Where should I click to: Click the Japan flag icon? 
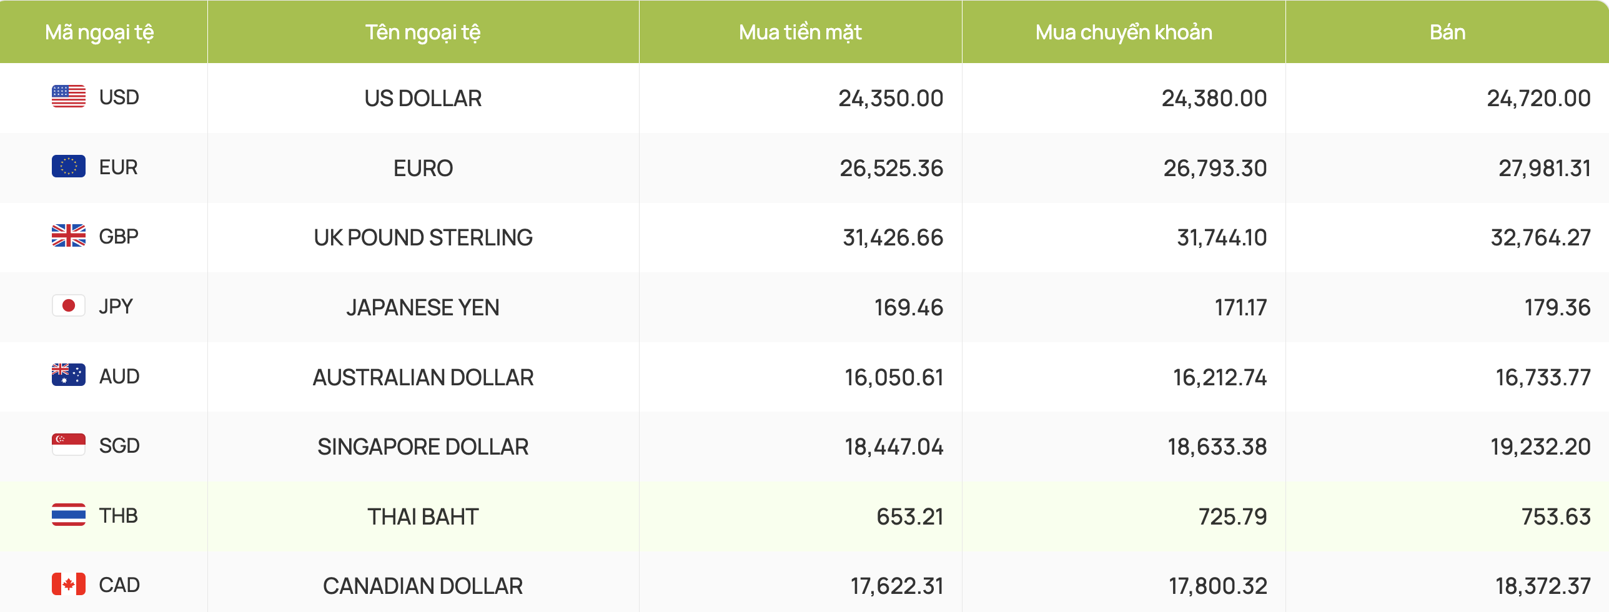tap(69, 306)
